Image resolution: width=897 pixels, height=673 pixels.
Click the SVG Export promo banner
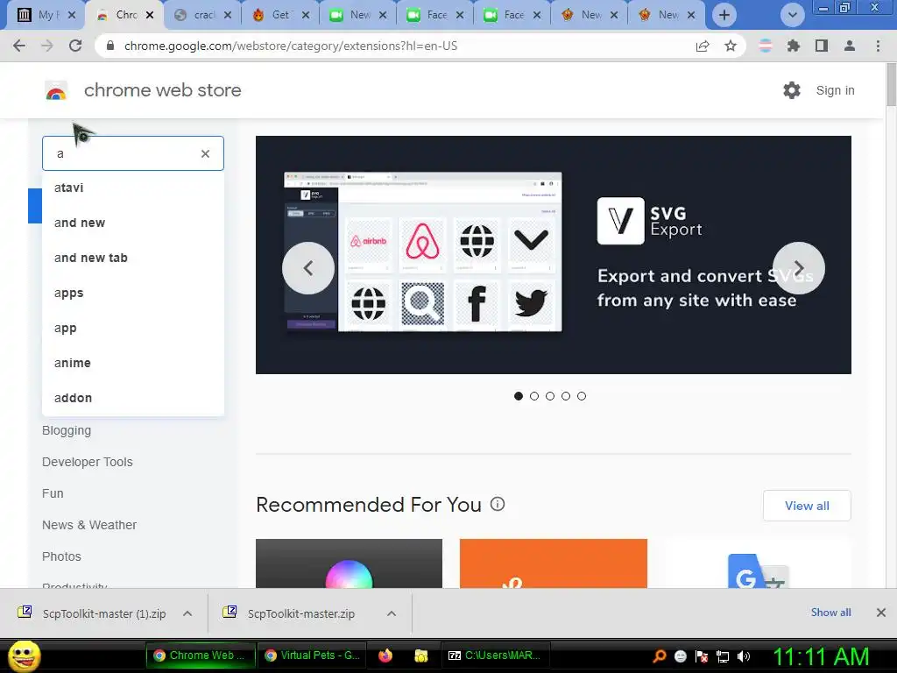[x=554, y=255]
